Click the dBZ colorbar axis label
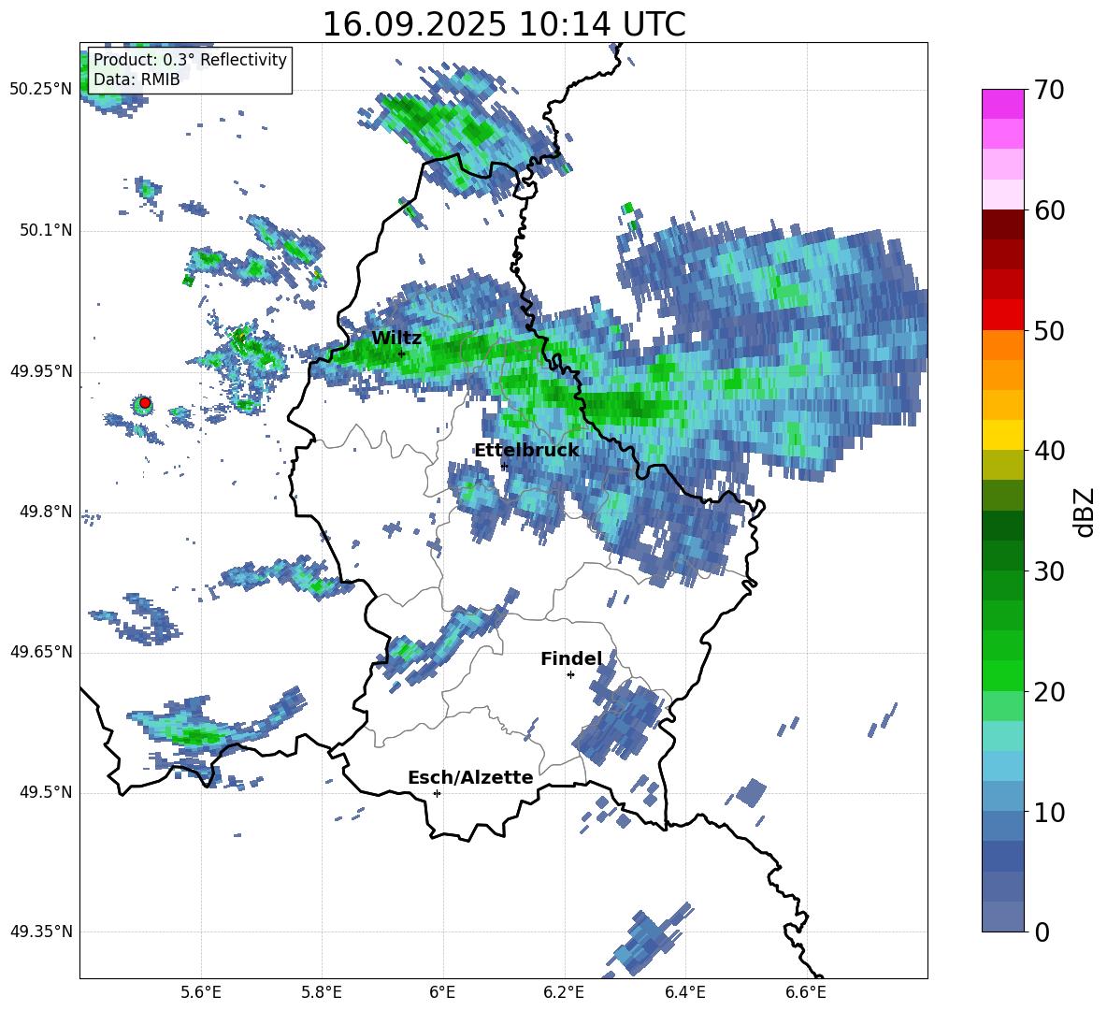The width and height of the screenshot is (1107, 1011). pyautogui.click(x=1085, y=512)
